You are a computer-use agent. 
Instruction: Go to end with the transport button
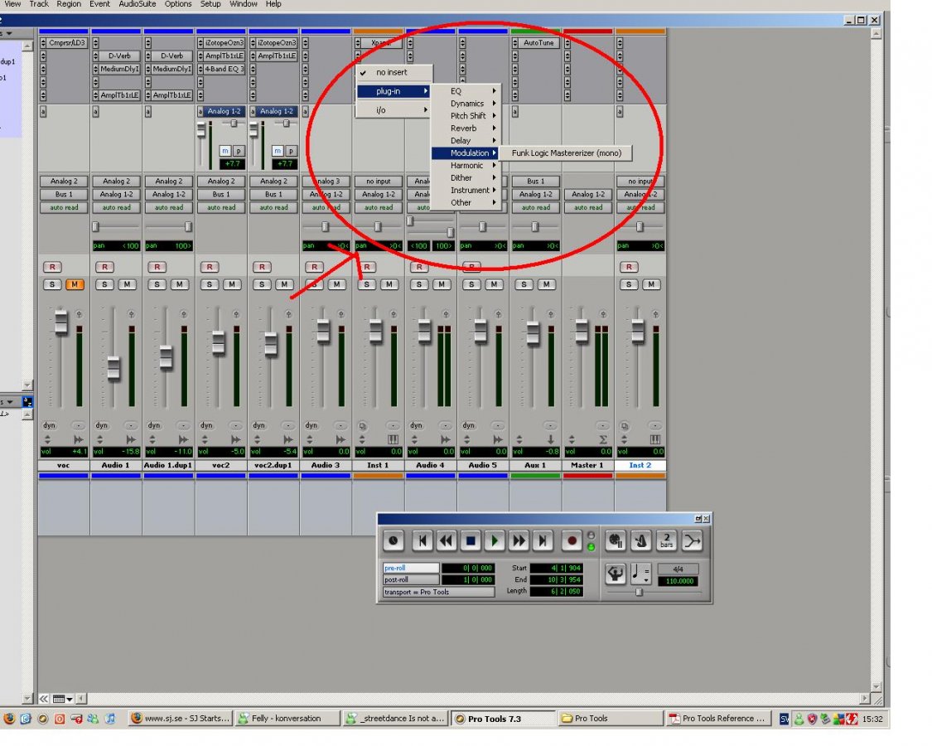[x=542, y=540]
